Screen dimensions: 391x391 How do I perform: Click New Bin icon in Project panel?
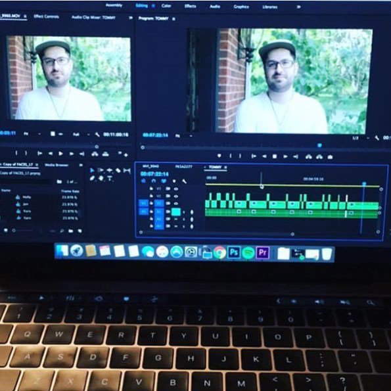coord(71,231)
